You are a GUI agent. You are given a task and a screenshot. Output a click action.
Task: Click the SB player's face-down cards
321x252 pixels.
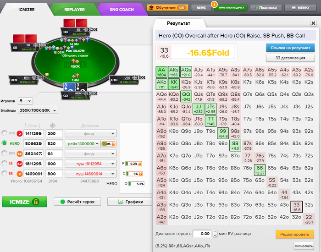click(25, 38)
